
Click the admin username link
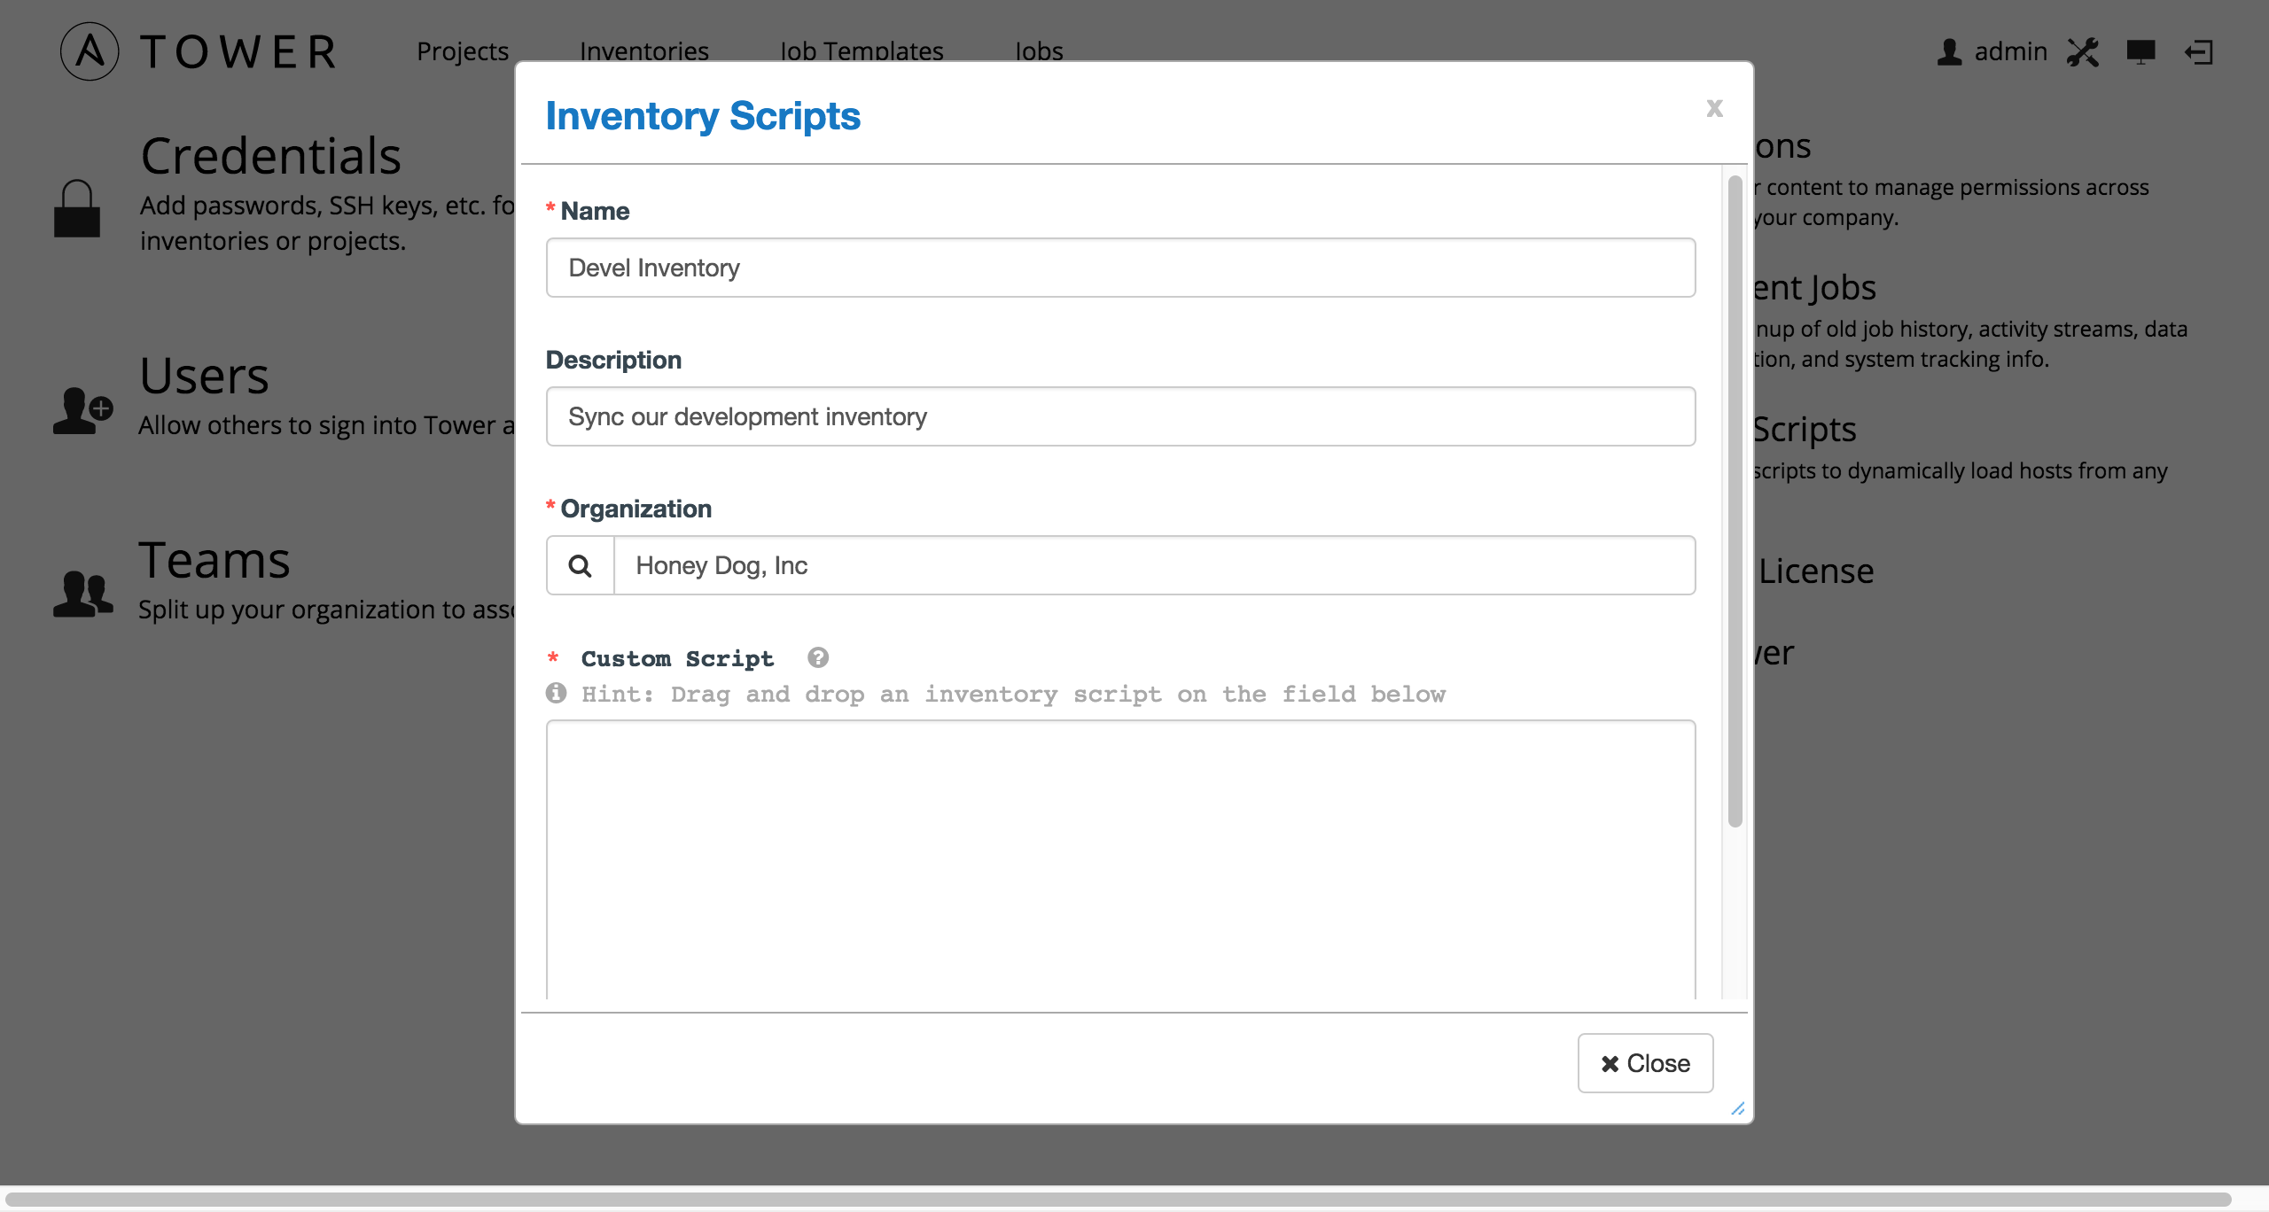pyautogui.click(x=2011, y=52)
